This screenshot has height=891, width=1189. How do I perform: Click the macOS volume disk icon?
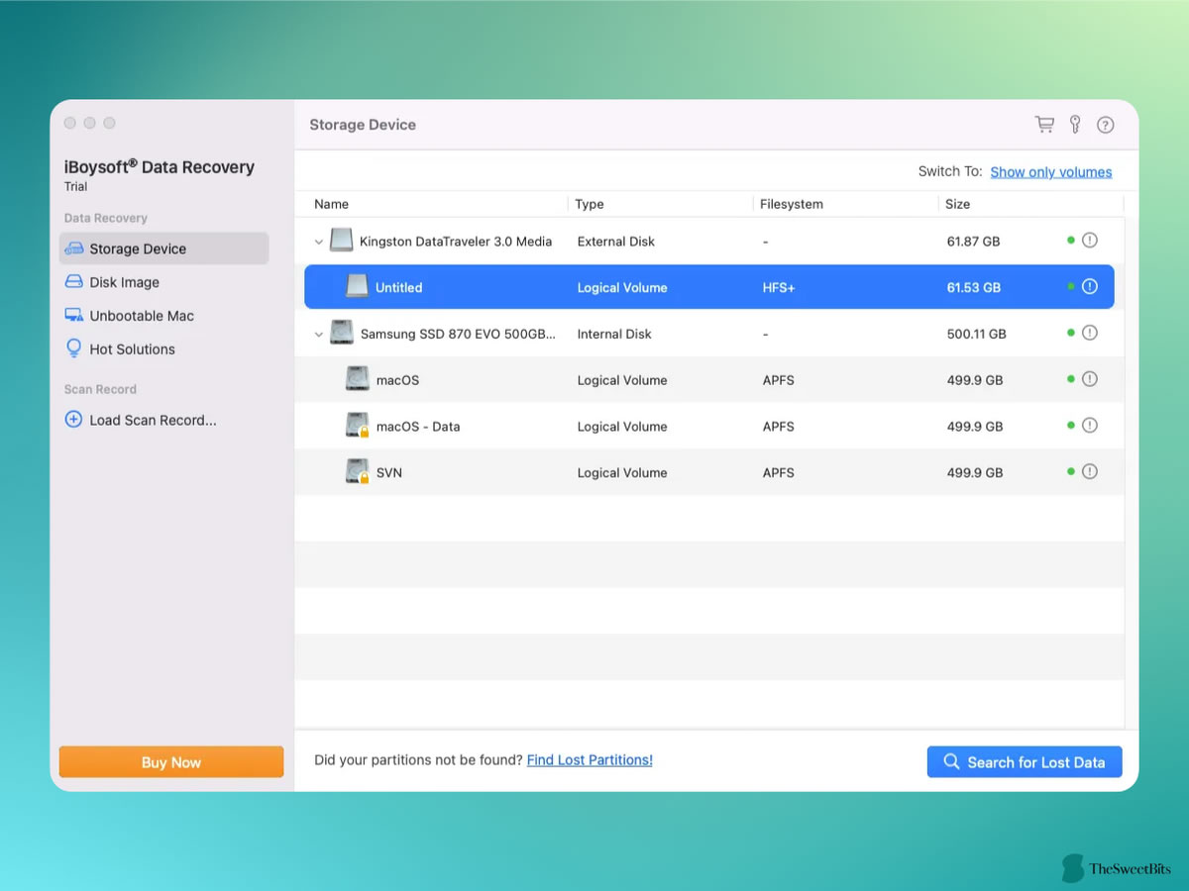point(358,379)
